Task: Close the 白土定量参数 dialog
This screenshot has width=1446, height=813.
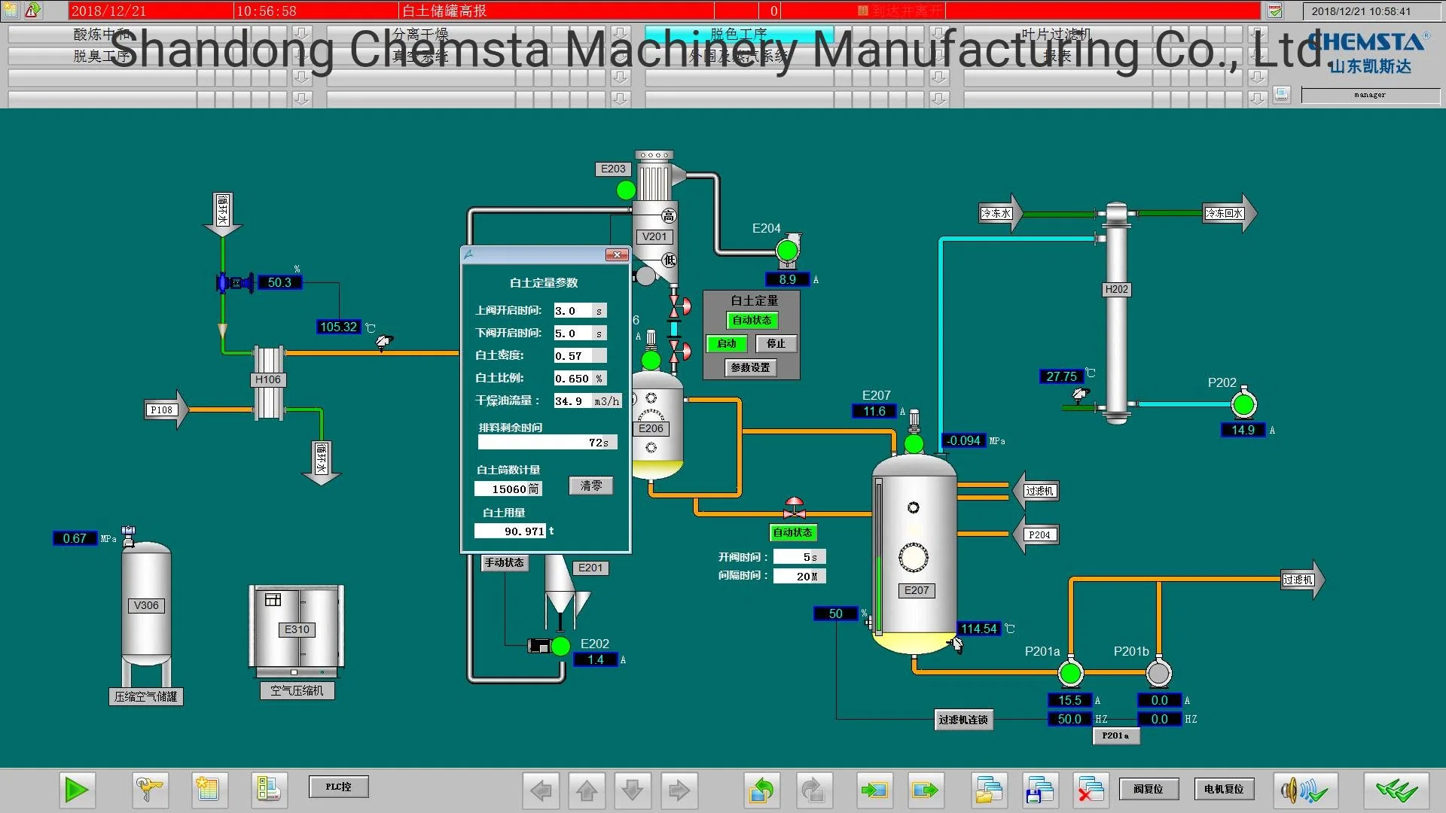Action: click(x=617, y=254)
